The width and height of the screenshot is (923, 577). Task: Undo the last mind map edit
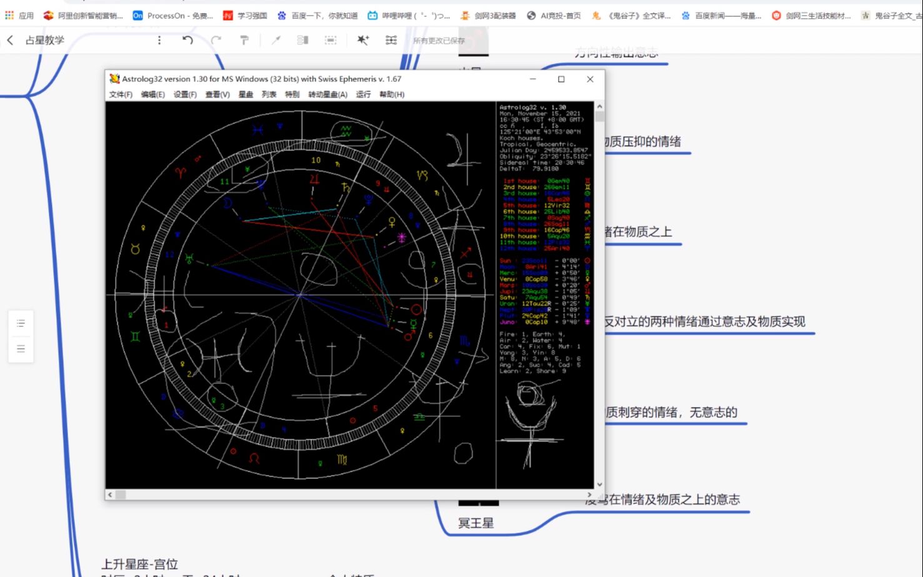point(187,40)
